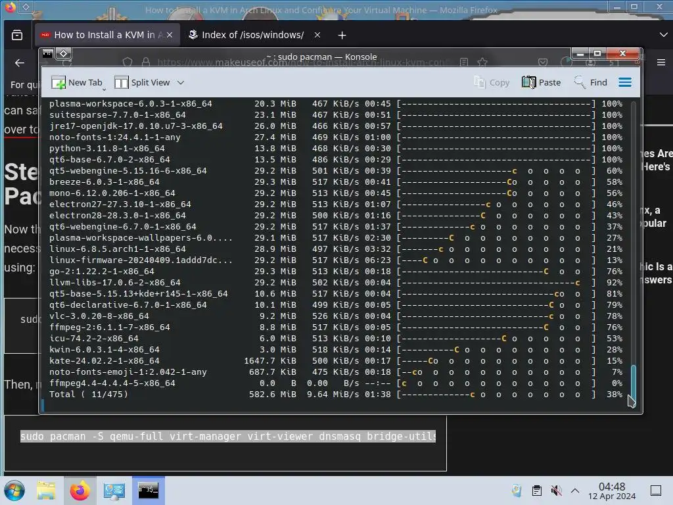Go back in Firefox history
Viewport: 673px width, 505px height.
19,63
